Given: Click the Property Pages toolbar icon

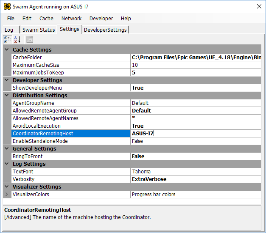Looking at the screenshot, I should 30,40.
